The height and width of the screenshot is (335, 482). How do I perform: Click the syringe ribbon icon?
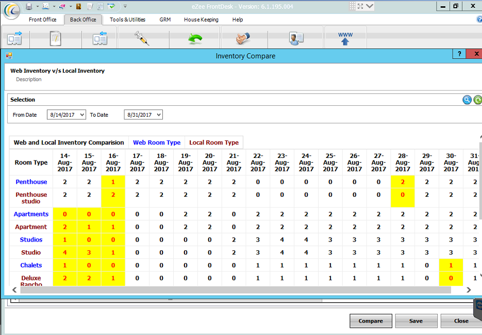pos(142,39)
